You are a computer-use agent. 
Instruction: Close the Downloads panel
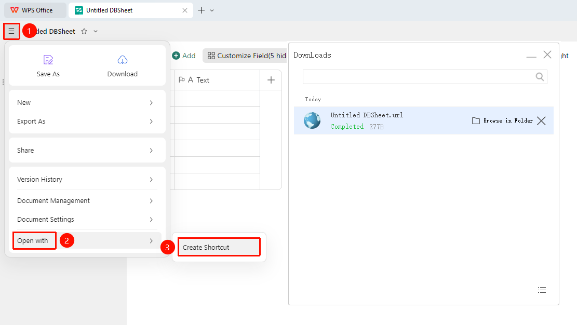[547, 55]
